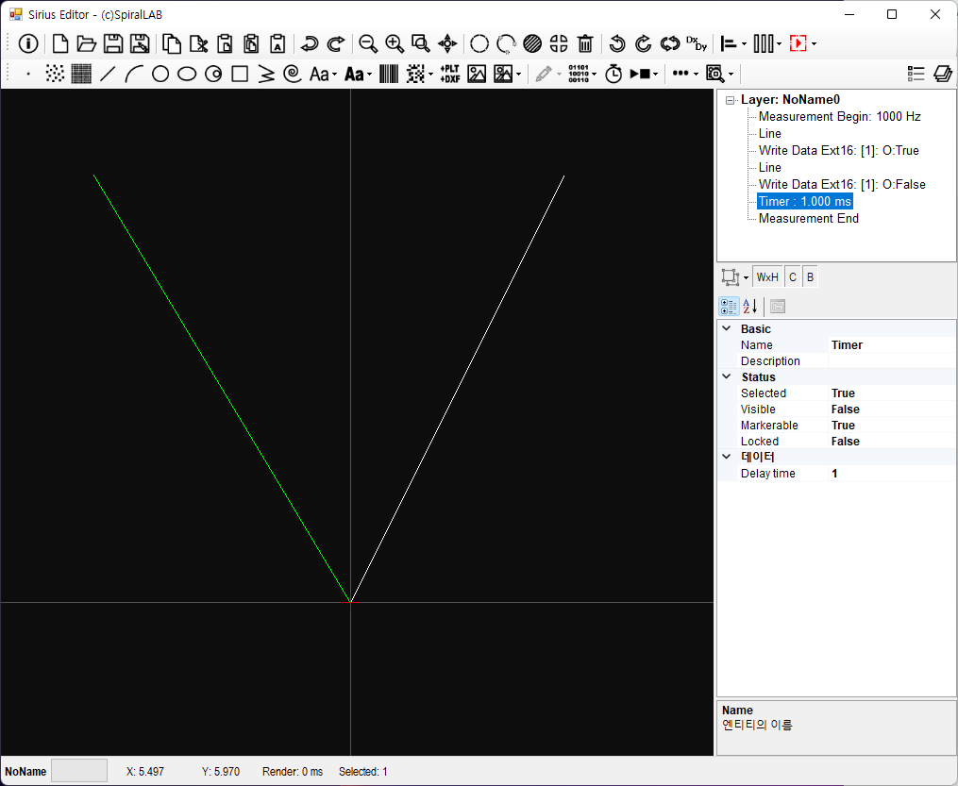Rotate counter-clockwise with the arrow icon

pyautogui.click(x=617, y=43)
